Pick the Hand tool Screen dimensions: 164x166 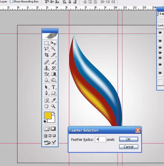click(47, 106)
